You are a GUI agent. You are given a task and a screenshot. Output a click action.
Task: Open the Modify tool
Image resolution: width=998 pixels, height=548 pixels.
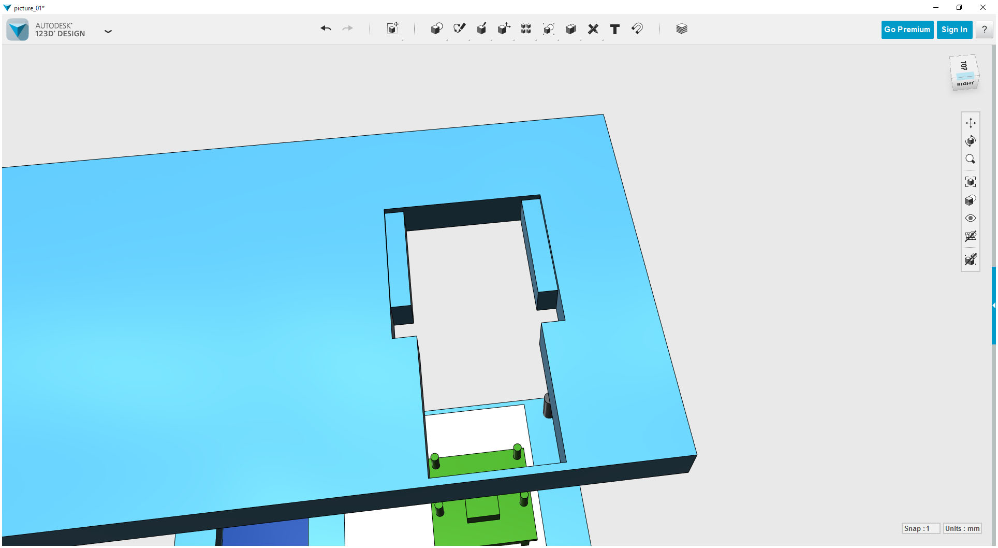coord(504,30)
